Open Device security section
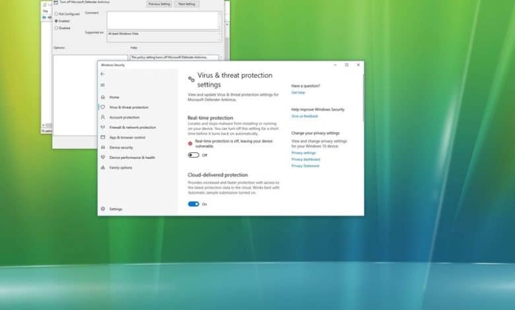 tap(121, 148)
